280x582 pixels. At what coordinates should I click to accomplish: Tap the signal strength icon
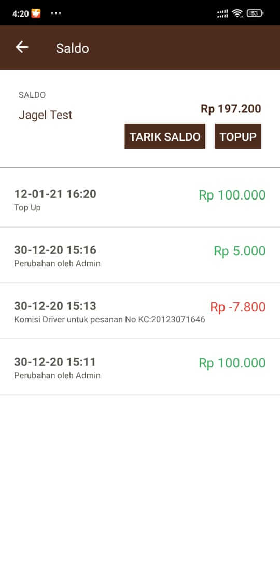tap(222, 13)
